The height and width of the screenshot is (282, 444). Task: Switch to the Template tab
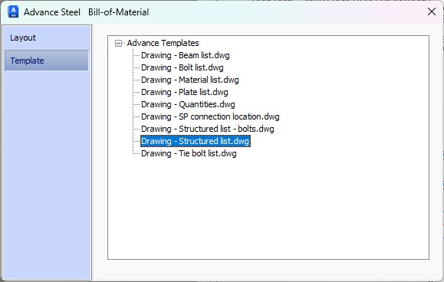click(47, 61)
